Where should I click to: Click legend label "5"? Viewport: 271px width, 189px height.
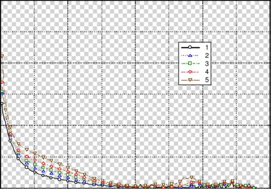pos(207,80)
